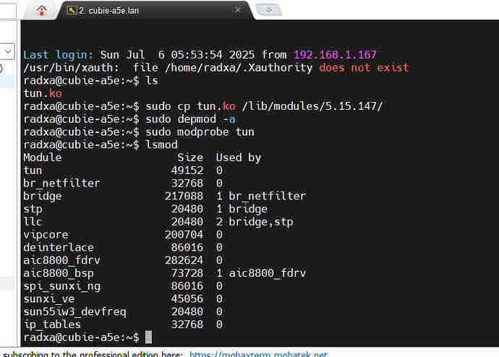Click the 'bridge' module name
499x357 pixels.
tap(43, 196)
